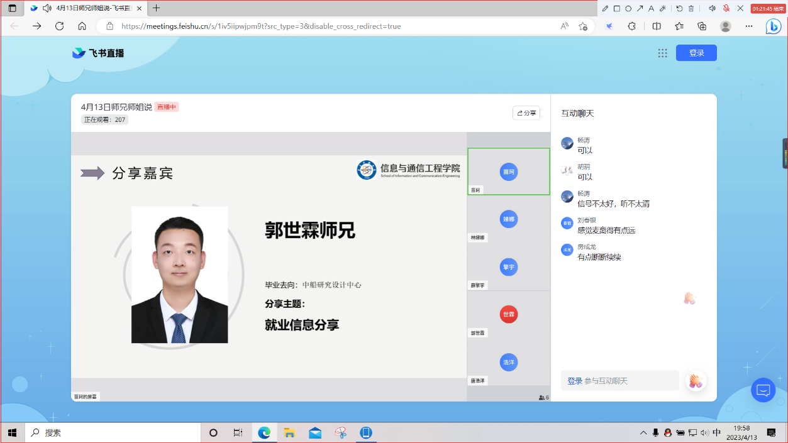This screenshot has width=788, height=443.
Task: Open the browser settings and more menu
Action: 748,26
